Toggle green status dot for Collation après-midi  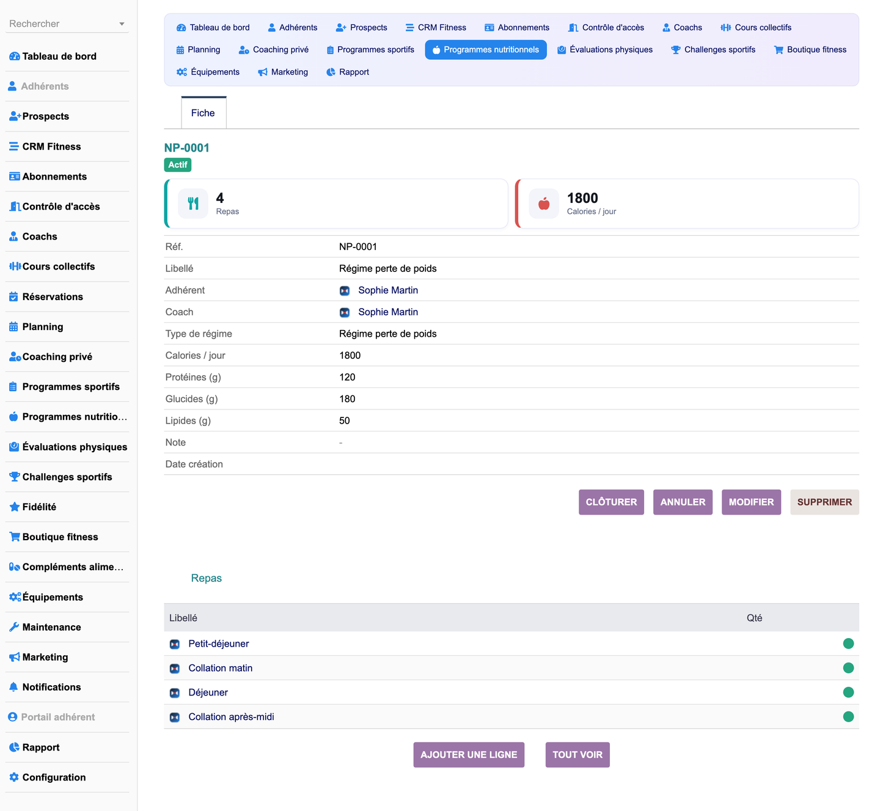tap(848, 717)
